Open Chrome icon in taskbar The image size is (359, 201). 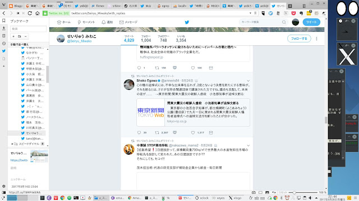click(62, 198)
